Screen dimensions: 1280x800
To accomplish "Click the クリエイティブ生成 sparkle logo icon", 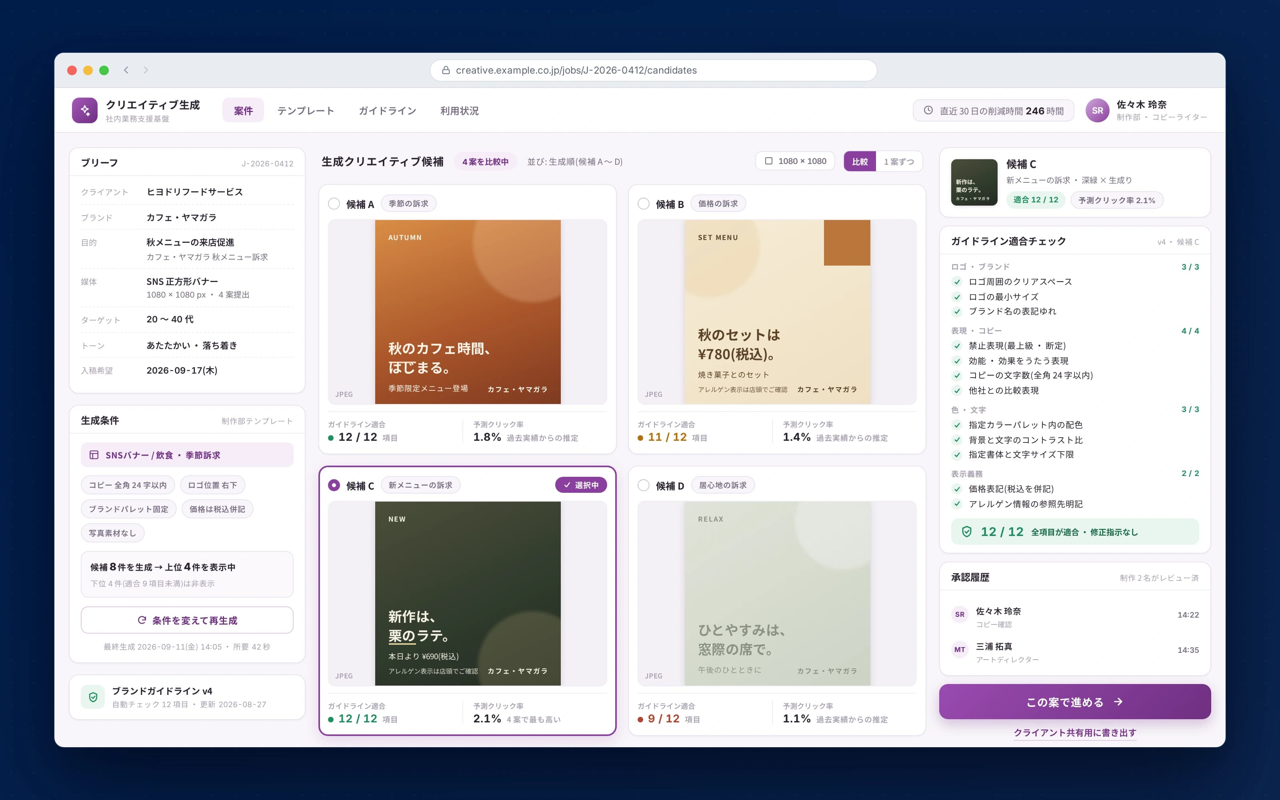I will point(85,110).
